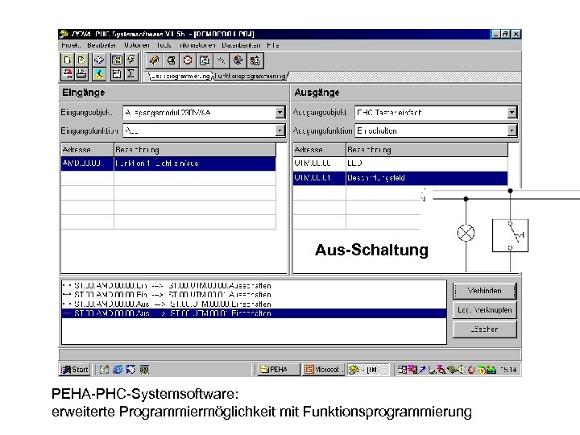Switch to the Basisprogrammierung tab
The width and height of the screenshot is (580, 435).
point(180,77)
